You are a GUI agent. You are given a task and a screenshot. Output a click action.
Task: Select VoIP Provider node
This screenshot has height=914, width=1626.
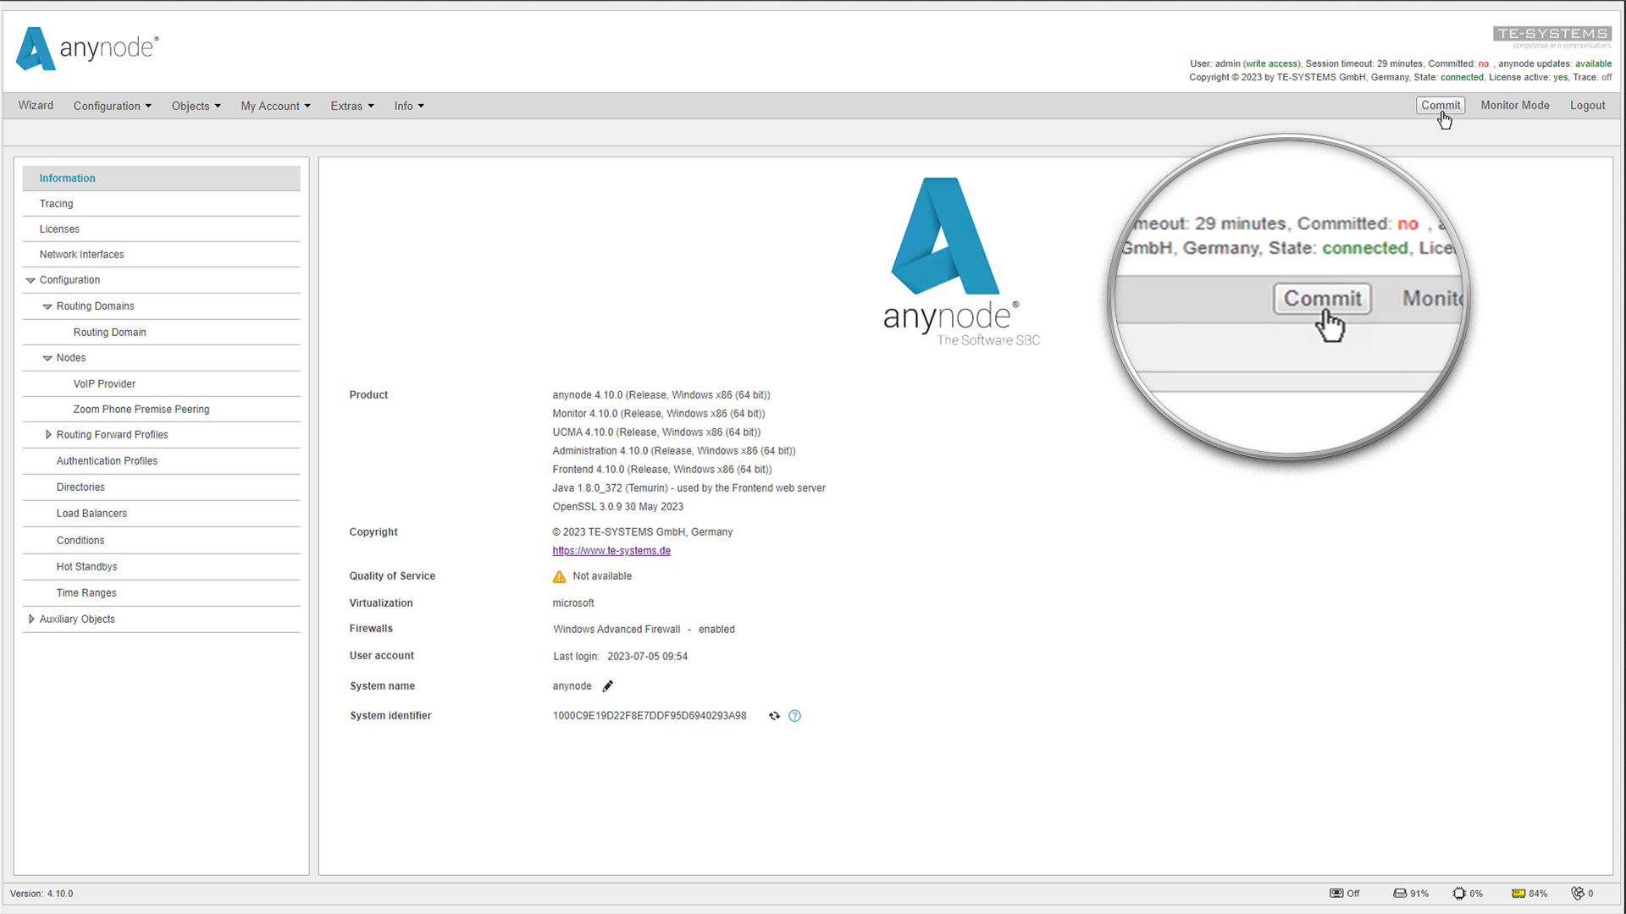click(x=104, y=383)
